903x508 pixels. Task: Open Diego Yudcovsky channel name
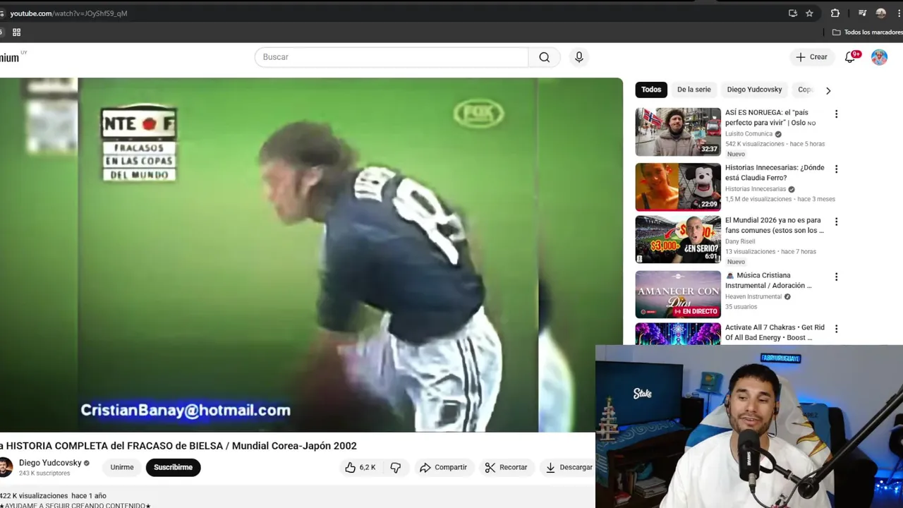(50, 463)
